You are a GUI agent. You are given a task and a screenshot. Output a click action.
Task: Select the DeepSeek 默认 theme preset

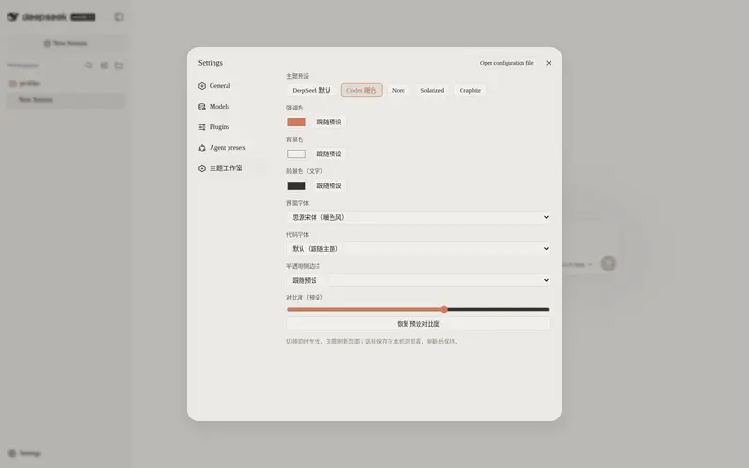pyautogui.click(x=312, y=90)
